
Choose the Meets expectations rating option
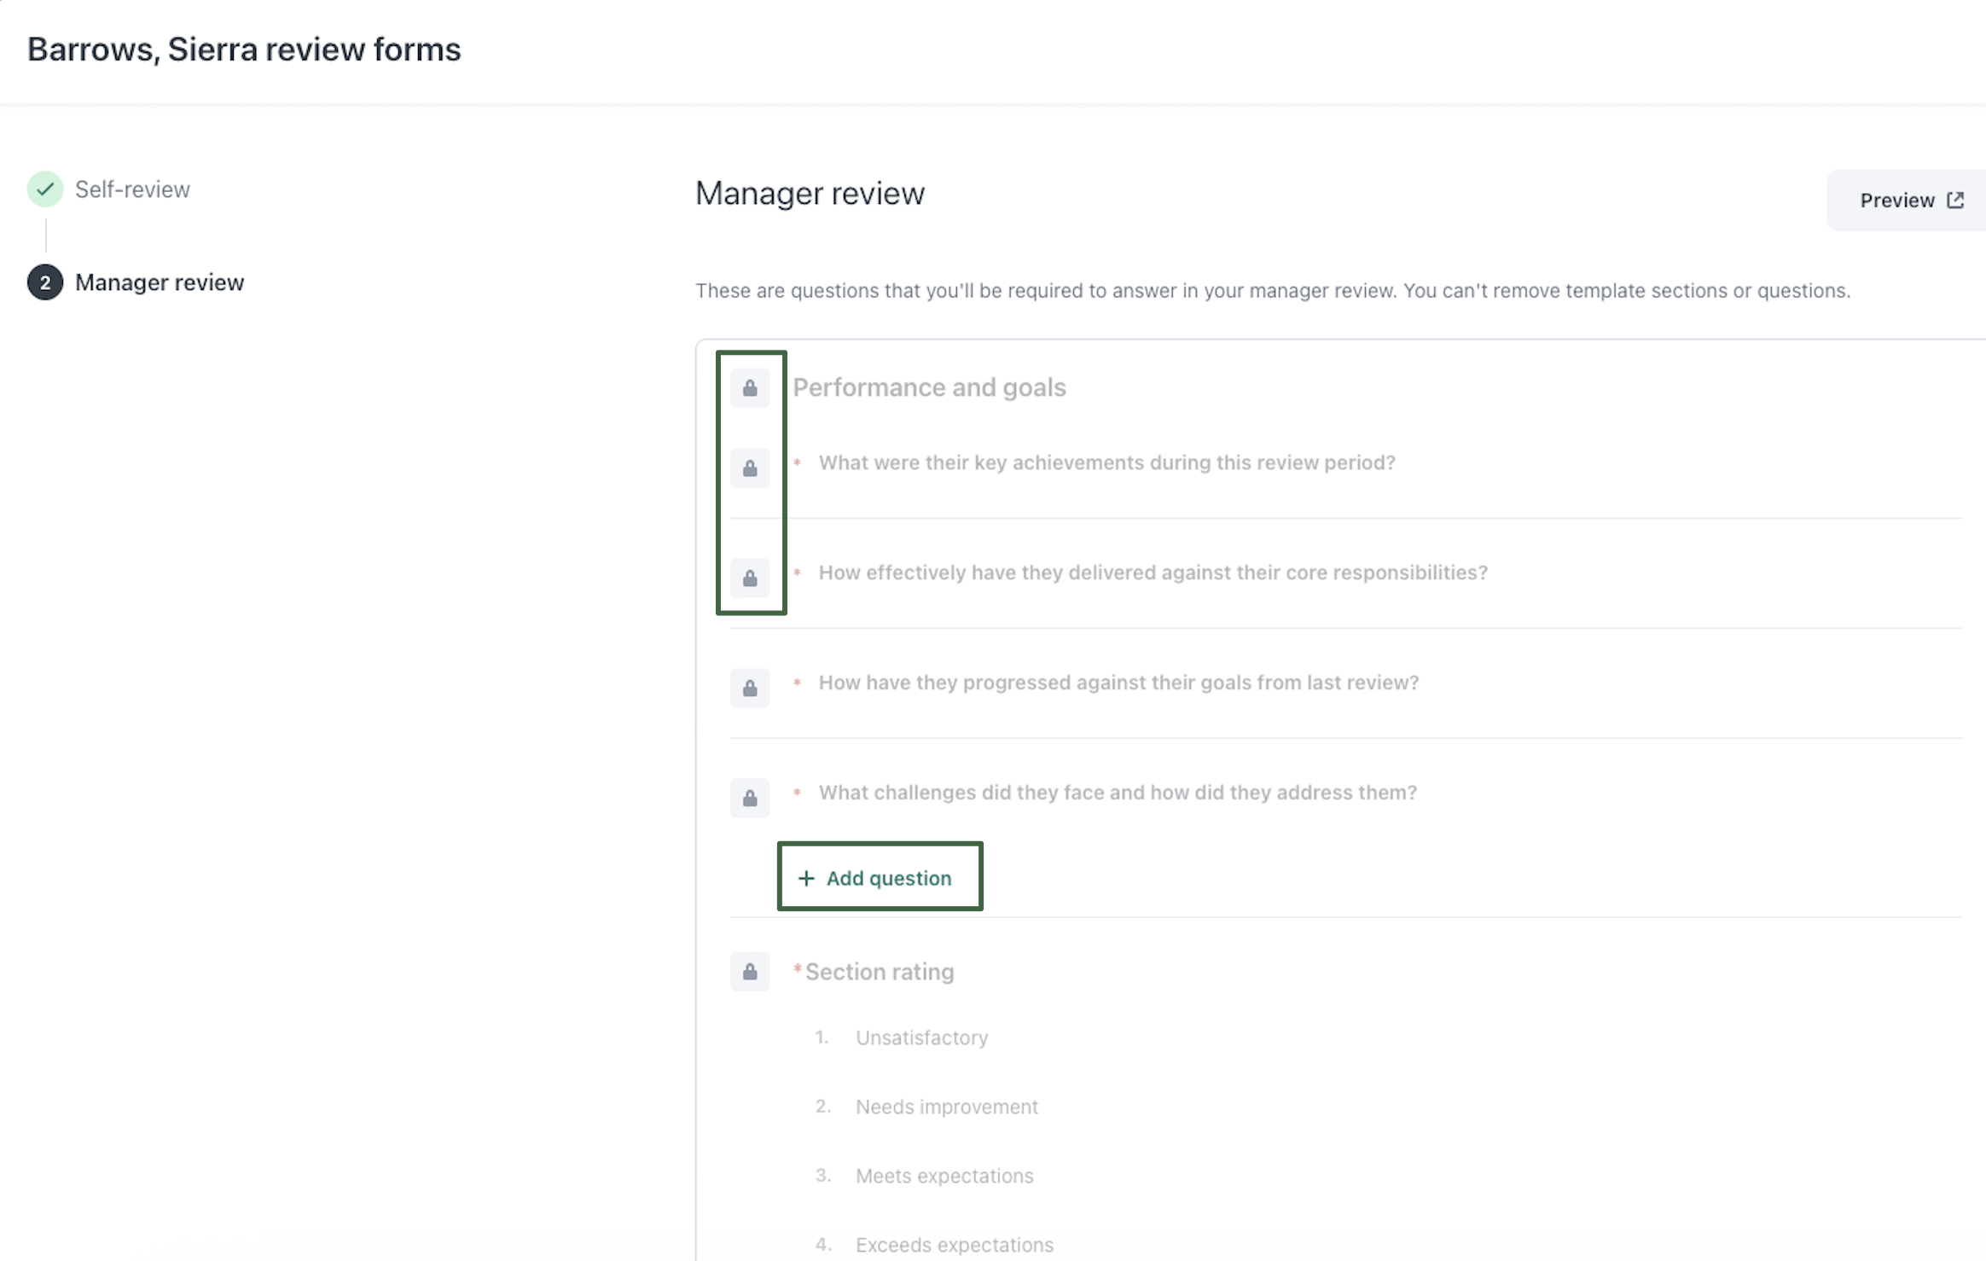point(944,1176)
